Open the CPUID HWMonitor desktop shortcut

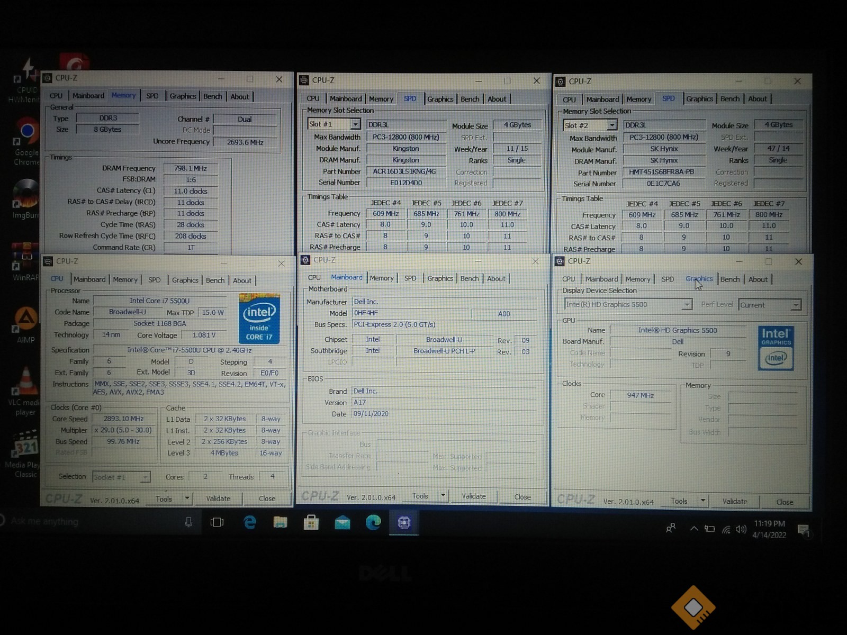click(x=24, y=80)
